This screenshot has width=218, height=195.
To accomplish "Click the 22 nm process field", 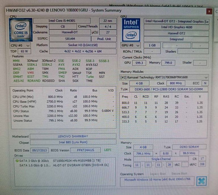I will (108, 21).
